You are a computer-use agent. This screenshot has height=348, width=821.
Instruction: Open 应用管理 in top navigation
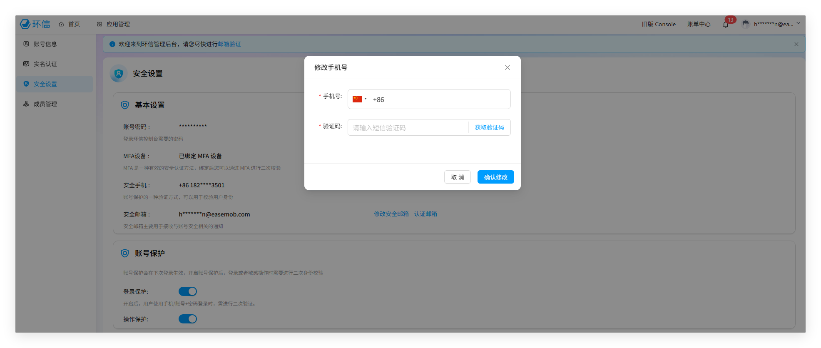(114, 24)
